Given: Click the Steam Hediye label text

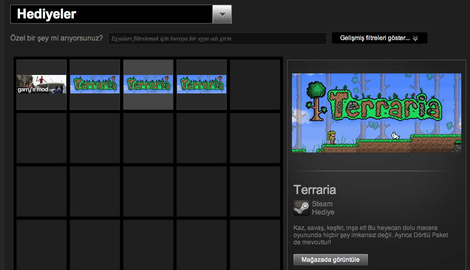Looking at the screenshot, I should (323, 208).
